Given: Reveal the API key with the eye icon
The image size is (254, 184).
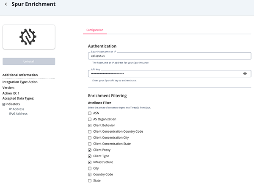Looking at the screenshot, I should point(245,74).
